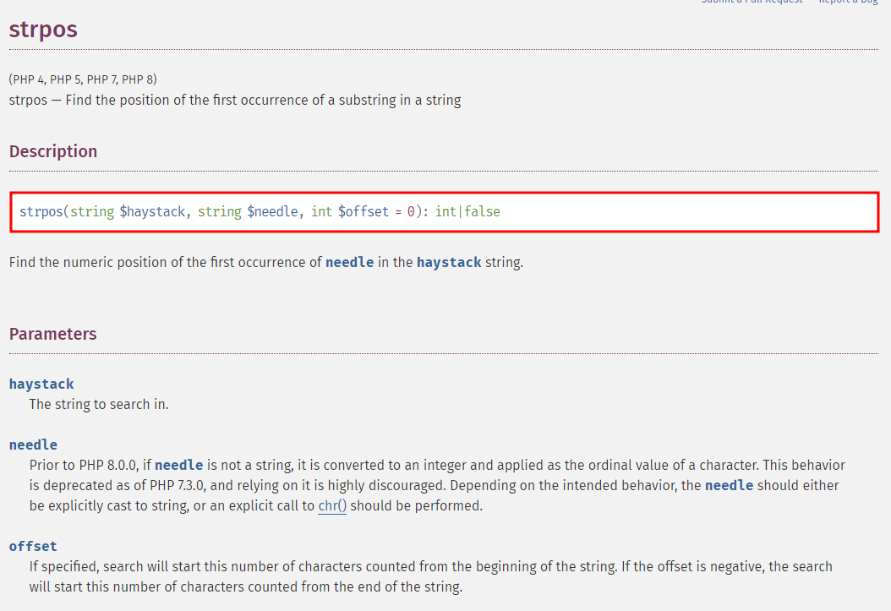891x611 pixels.
Task: Click "$offset" in the function signature
Action: point(364,212)
